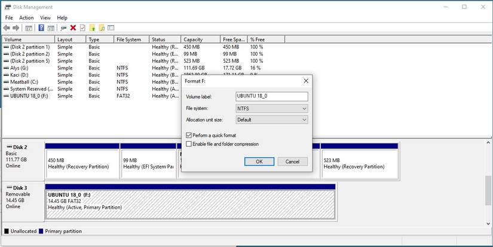Toggle the Show/Hide Console Tree toolbar icon
Screen dimensions: 493x247
pos(29,28)
